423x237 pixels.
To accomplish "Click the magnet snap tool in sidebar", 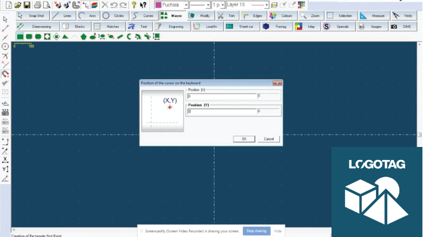I will pos(5,74).
